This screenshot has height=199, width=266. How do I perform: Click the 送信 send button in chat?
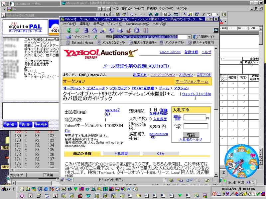coord(10,125)
